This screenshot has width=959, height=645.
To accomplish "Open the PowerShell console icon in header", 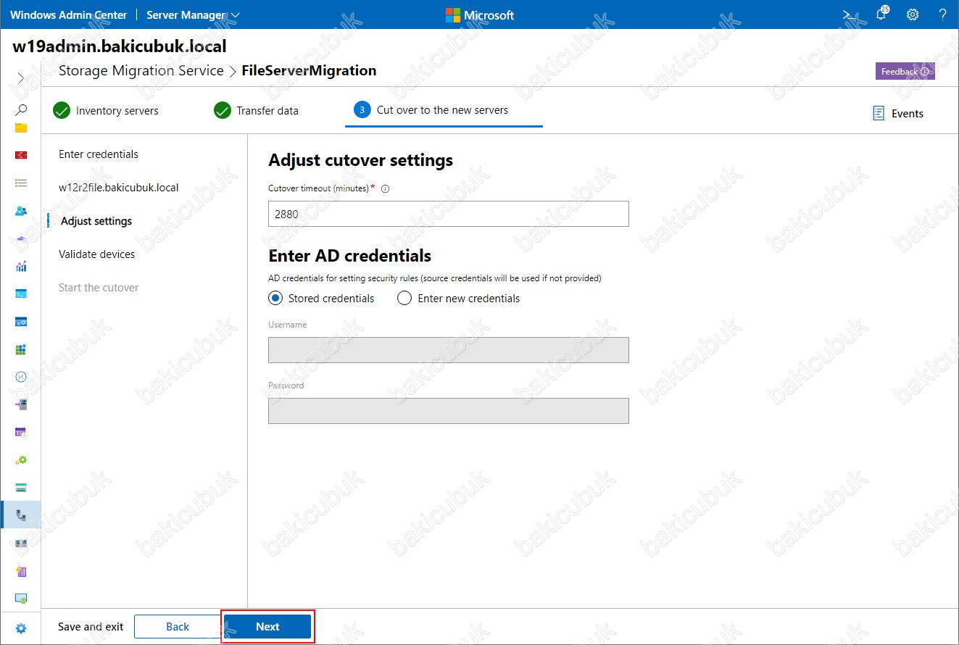I will tap(848, 14).
